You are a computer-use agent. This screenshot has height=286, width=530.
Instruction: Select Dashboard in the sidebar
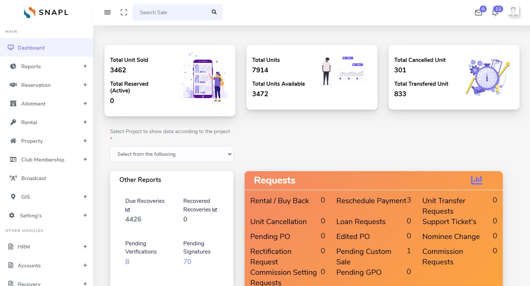coord(31,48)
